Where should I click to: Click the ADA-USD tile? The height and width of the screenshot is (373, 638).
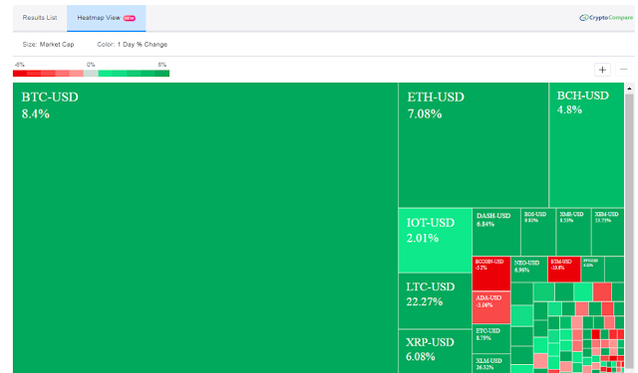pyautogui.click(x=491, y=307)
